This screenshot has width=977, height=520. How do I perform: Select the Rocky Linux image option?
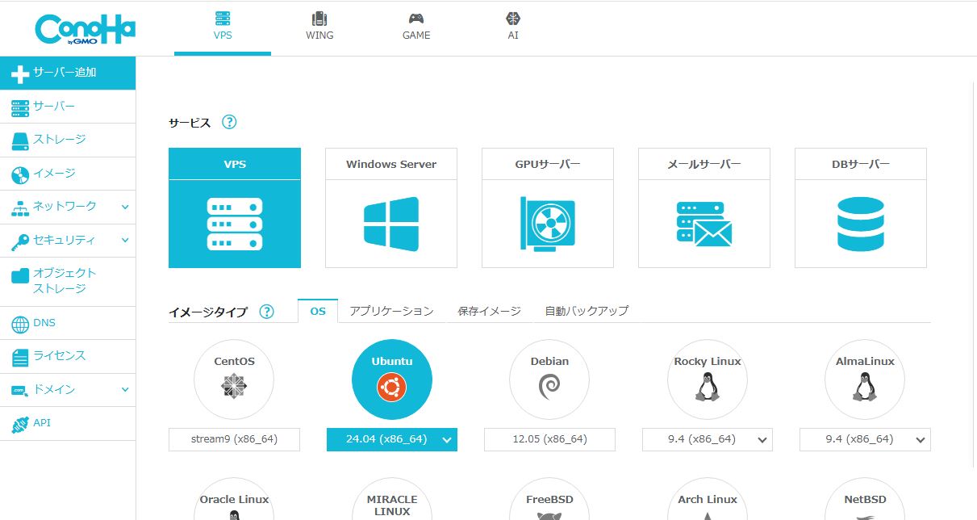(708, 380)
